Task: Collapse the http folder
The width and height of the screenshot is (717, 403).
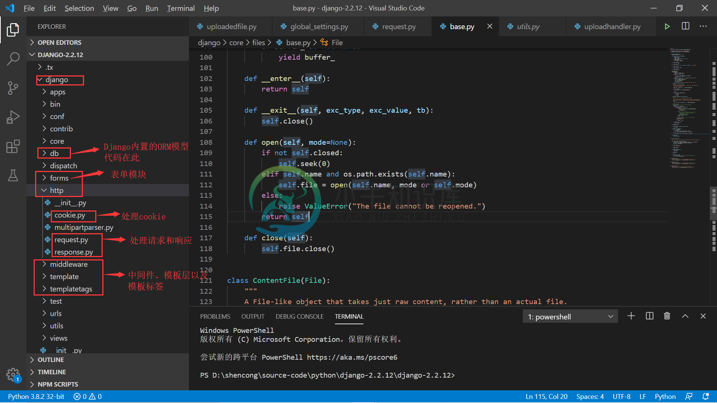Action: click(x=108, y=190)
